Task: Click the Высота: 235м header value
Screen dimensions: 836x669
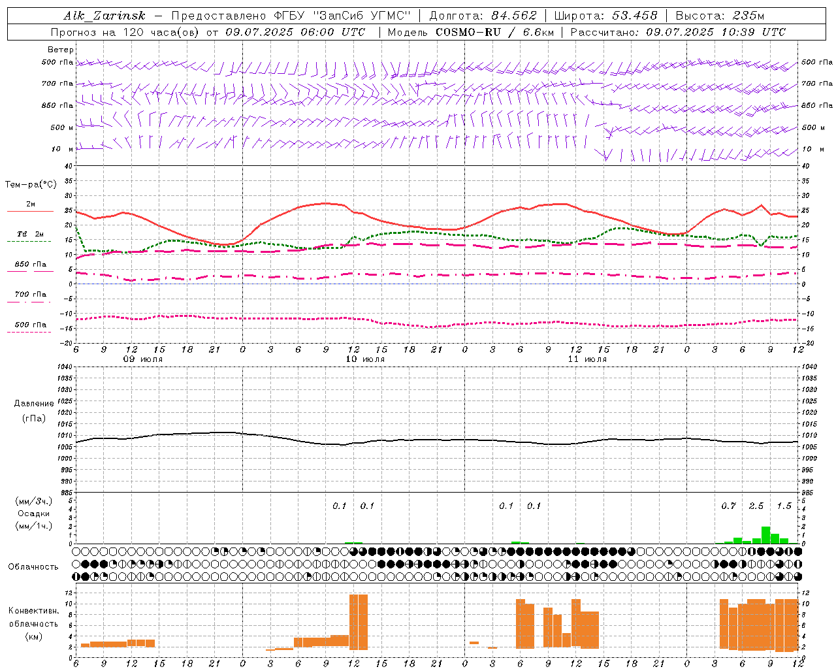Action: tap(720, 16)
